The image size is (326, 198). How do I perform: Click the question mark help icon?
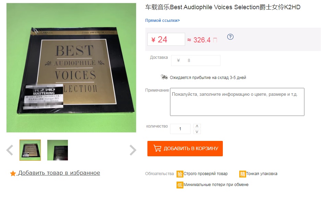[x=230, y=37]
